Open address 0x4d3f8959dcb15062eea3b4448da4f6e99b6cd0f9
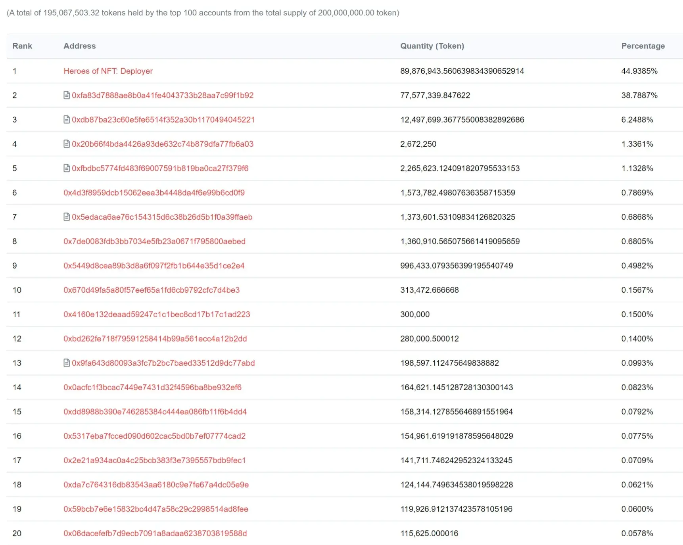Image resolution: width=683 pixels, height=545 pixels. [x=154, y=193]
